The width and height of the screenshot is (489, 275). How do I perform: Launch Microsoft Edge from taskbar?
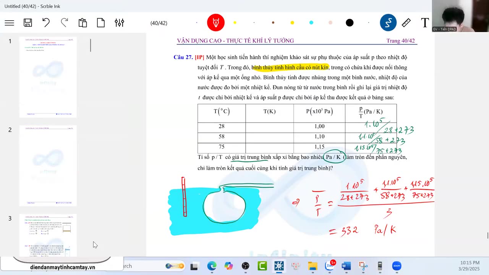click(x=212, y=266)
